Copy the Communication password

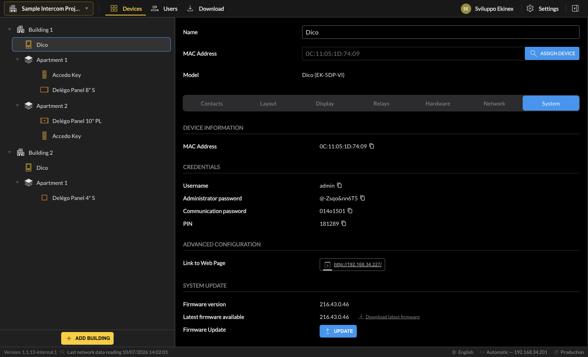coord(350,211)
